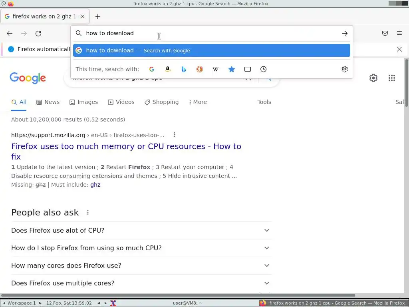Close the firefox works on 2 ghz tab
The width and height of the screenshot is (409, 307).
click(82, 16)
